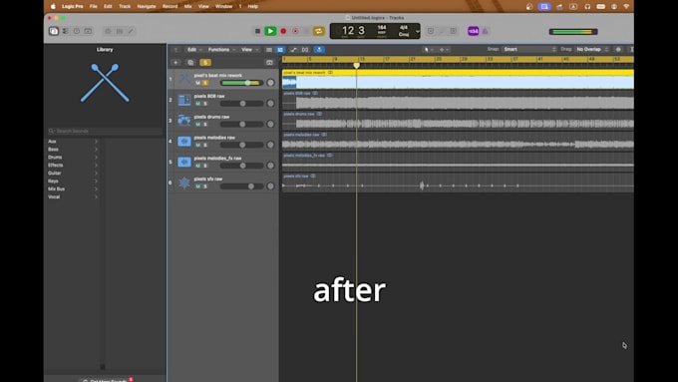Focus the Search Sounds field in Library
Image resolution: width=678 pixels, height=382 pixels.
coord(105,131)
